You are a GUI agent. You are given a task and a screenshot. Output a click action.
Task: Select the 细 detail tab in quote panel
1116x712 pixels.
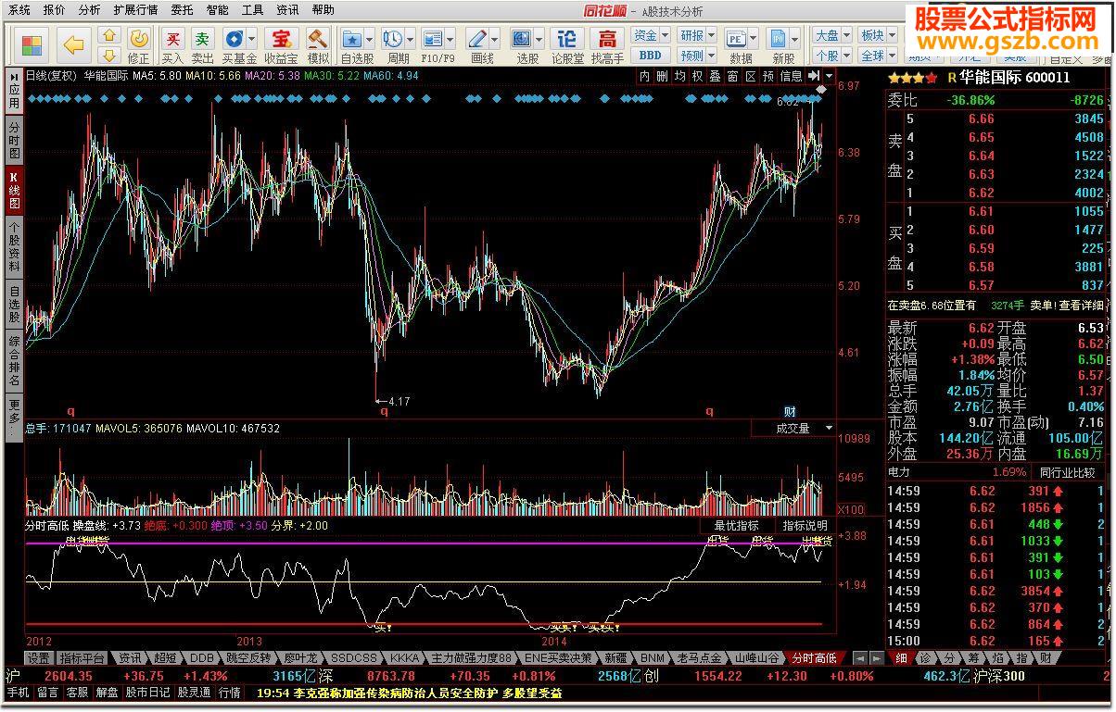901,658
